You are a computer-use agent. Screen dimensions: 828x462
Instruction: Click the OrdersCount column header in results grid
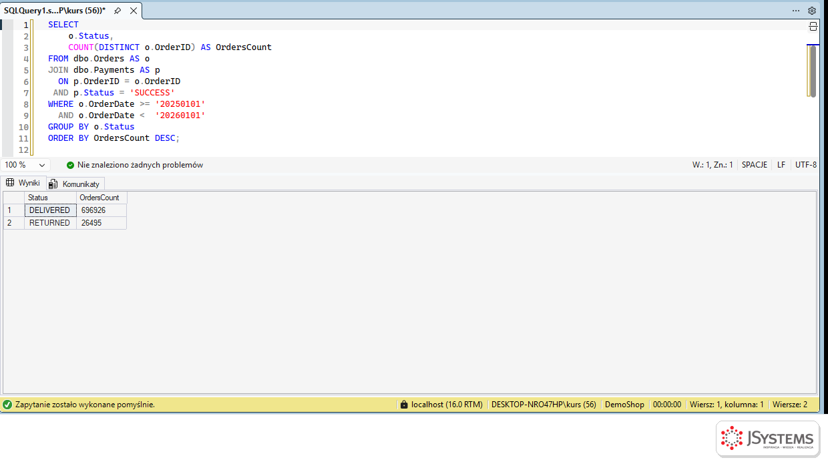pyautogui.click(x=101, y=198)
